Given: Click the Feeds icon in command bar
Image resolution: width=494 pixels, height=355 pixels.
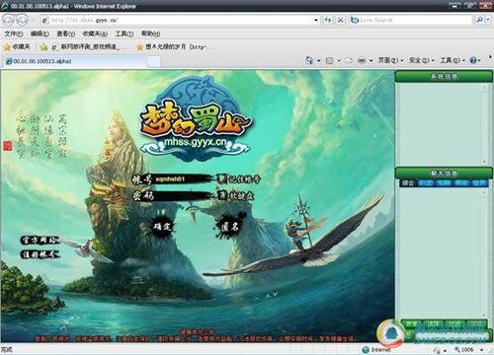Looking at the screenshot, I should [x=329, y=60].
